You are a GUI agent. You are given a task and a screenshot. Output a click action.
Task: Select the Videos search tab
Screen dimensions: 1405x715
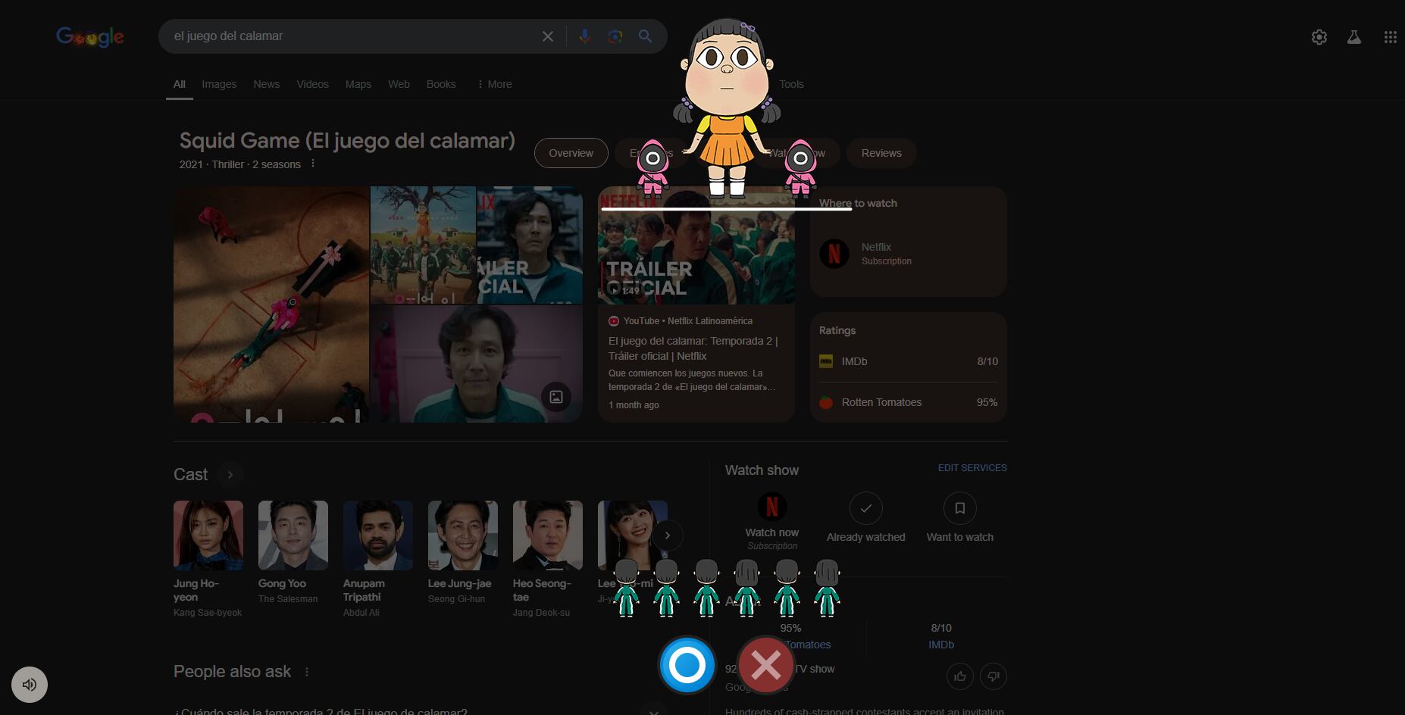pyautogui.click(x=312, y=84)
